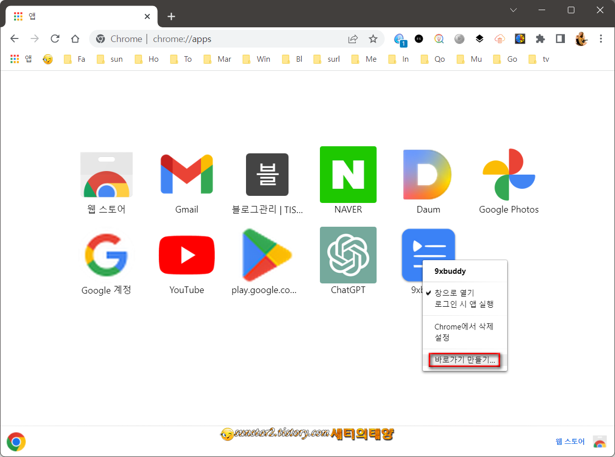
Task: Click the Chrome site info icon in address bar
Action: coord(101,39)
